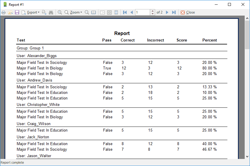Toggle the page outline view icon
250x166 pixels.
point(102,12)
